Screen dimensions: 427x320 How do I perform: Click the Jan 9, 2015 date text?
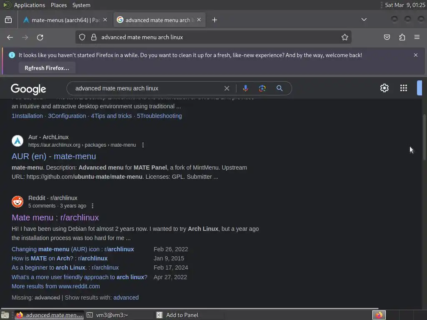pos(169,258)
